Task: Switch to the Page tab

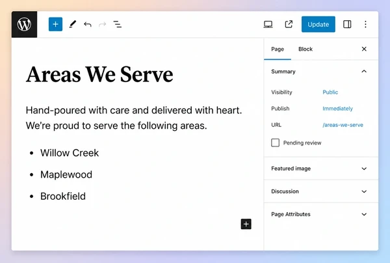Action: pos(278,49)
